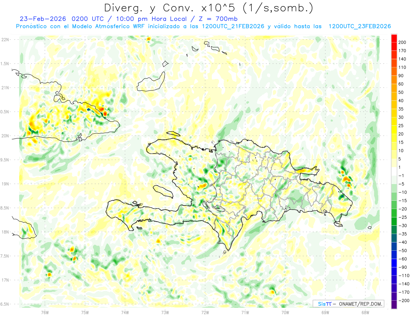Click the positive '40' color bar value
This screenshot has width=410, height=317.
pos(401,101)
